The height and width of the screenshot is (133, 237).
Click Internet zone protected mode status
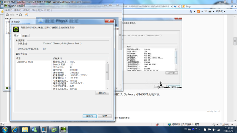point(184,125)
